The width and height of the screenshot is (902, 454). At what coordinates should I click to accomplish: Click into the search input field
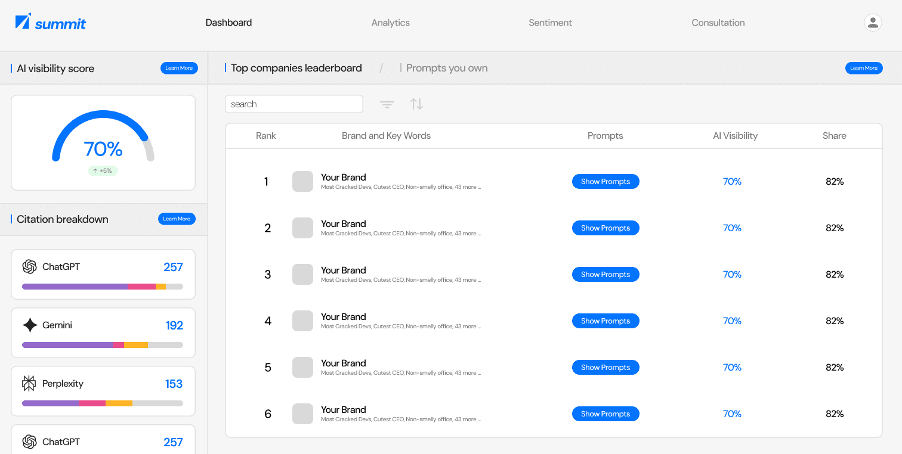(294, 104)
